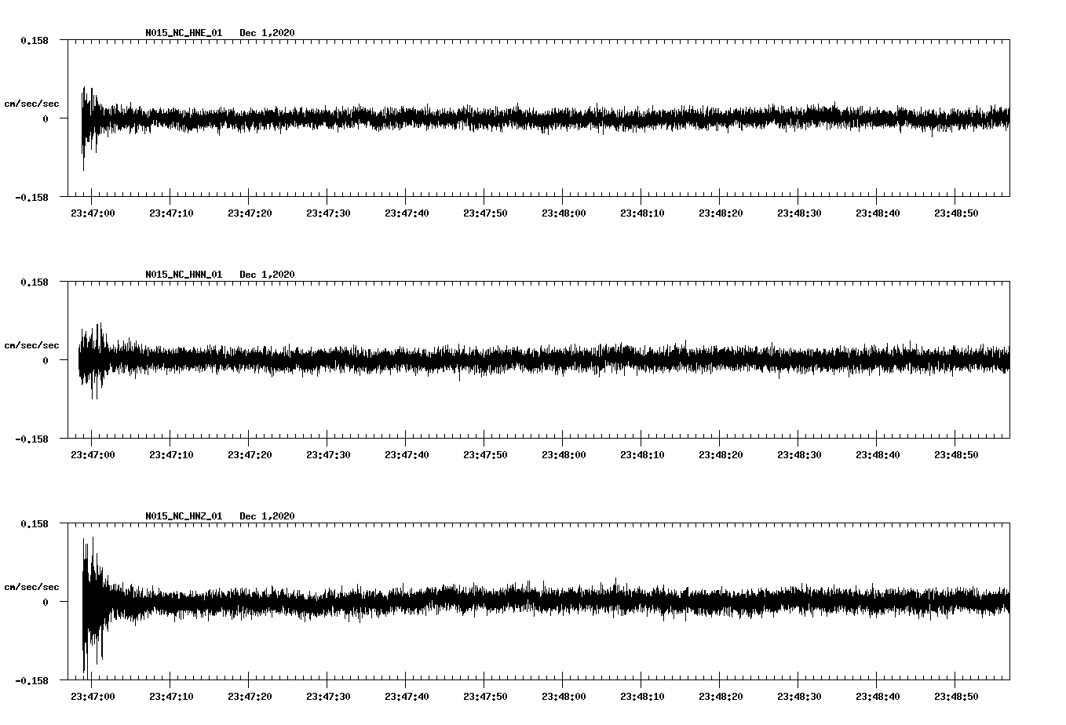Select the N015_NC_HNN_01 channel label
This screenshot has width=1066, height=725.
click(x=183, y=275)
